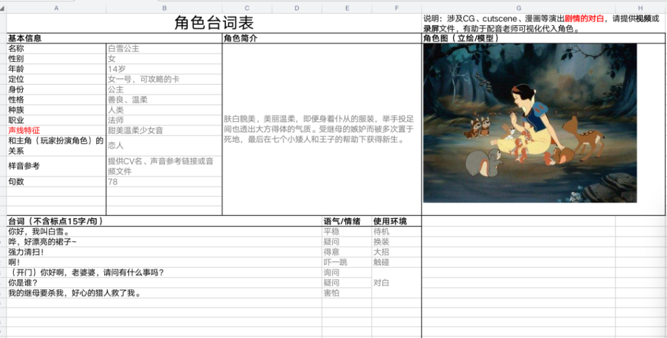Click the character introduction paragraph cell
Screen dimensions: 667x338
(322, 129)
